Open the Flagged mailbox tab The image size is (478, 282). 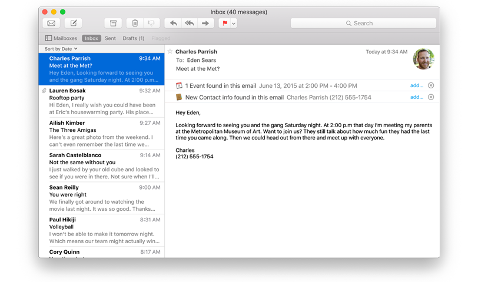(161, 38)
